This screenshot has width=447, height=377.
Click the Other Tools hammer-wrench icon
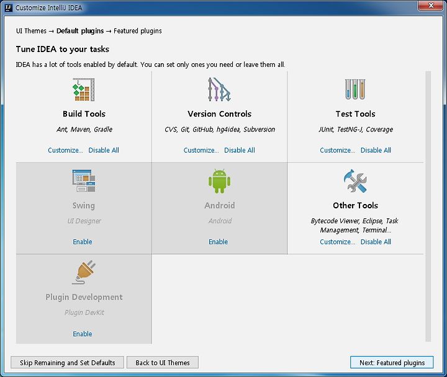(x=355, y=181)
